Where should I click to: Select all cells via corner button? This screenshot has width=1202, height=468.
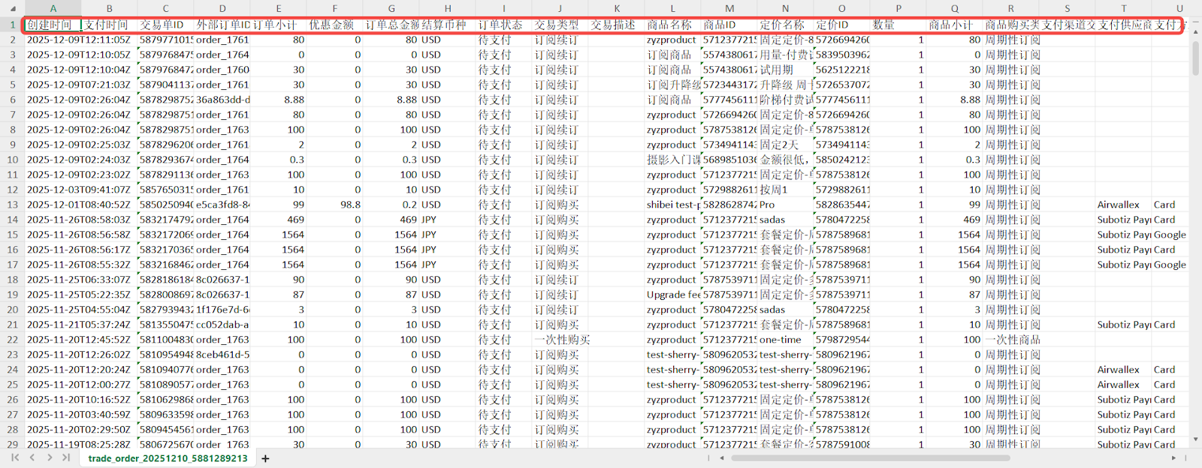(12, 8)
